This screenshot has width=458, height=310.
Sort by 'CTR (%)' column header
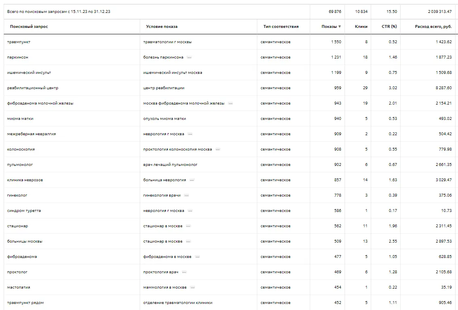click(x=389, y=27)
